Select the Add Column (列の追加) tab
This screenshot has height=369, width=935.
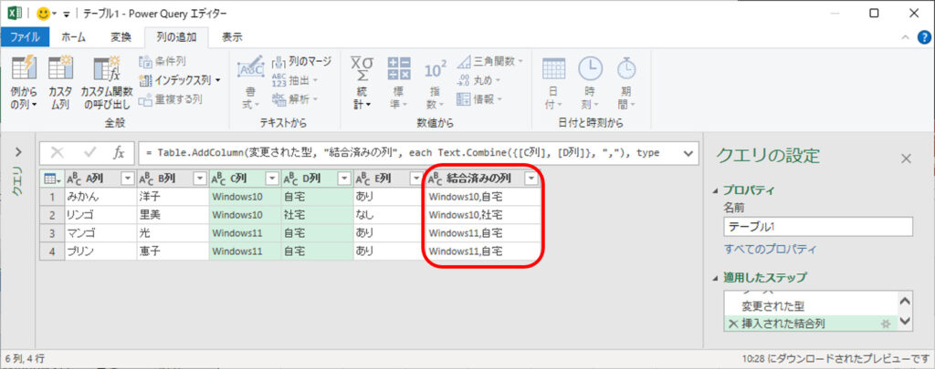[176, 36]
